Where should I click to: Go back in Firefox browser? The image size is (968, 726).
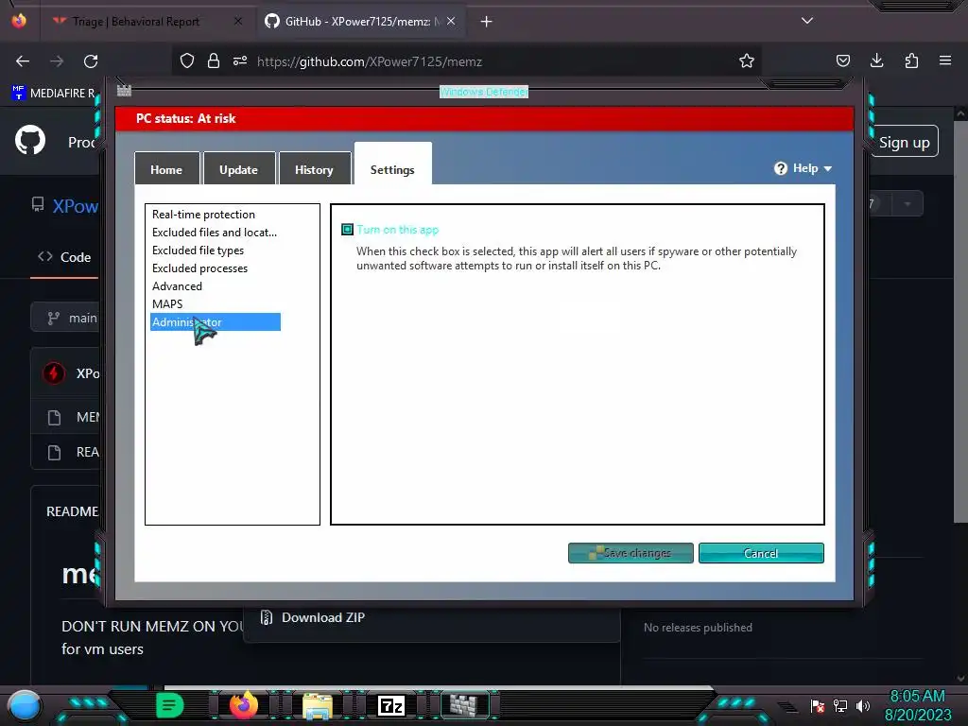tap(23, 61)
